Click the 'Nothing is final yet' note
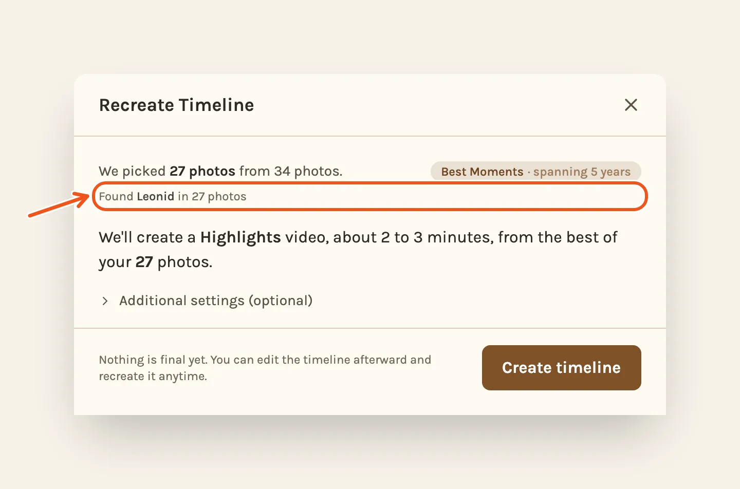 (x=265, y=368)
